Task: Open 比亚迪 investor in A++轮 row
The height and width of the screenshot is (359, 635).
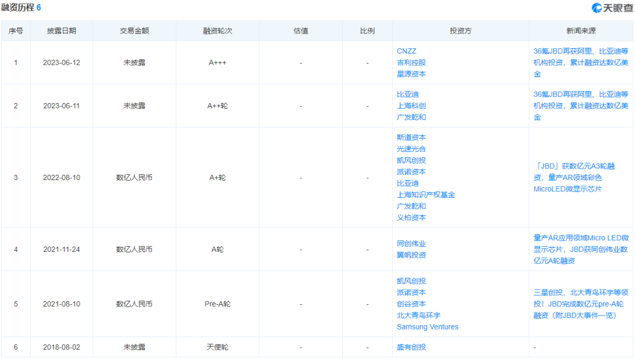Action: coord(407,94)
